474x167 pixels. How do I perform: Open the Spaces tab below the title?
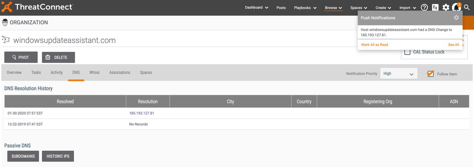coord(146,73)
